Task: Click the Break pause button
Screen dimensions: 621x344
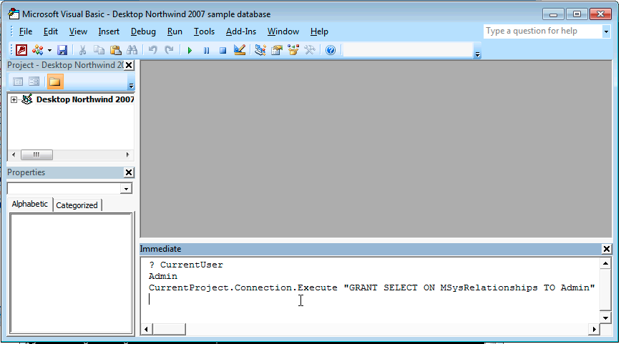Action: 206,50
